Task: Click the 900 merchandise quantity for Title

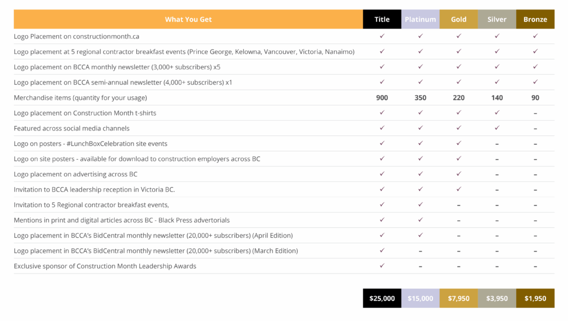Action: pyautogui.click(x=382, y=97)
